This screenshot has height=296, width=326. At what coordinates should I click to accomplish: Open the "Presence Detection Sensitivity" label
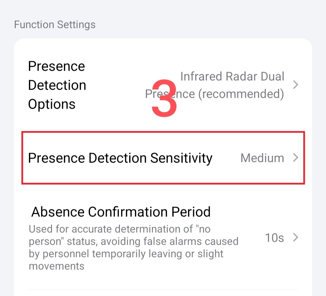[120, 158]
